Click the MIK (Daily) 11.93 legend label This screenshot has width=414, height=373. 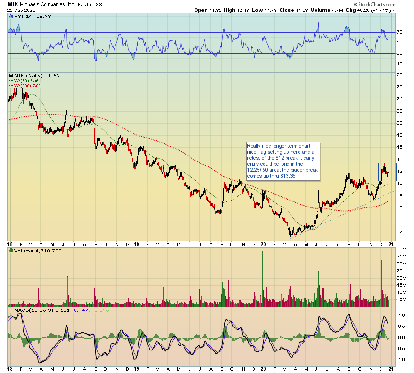37,75
